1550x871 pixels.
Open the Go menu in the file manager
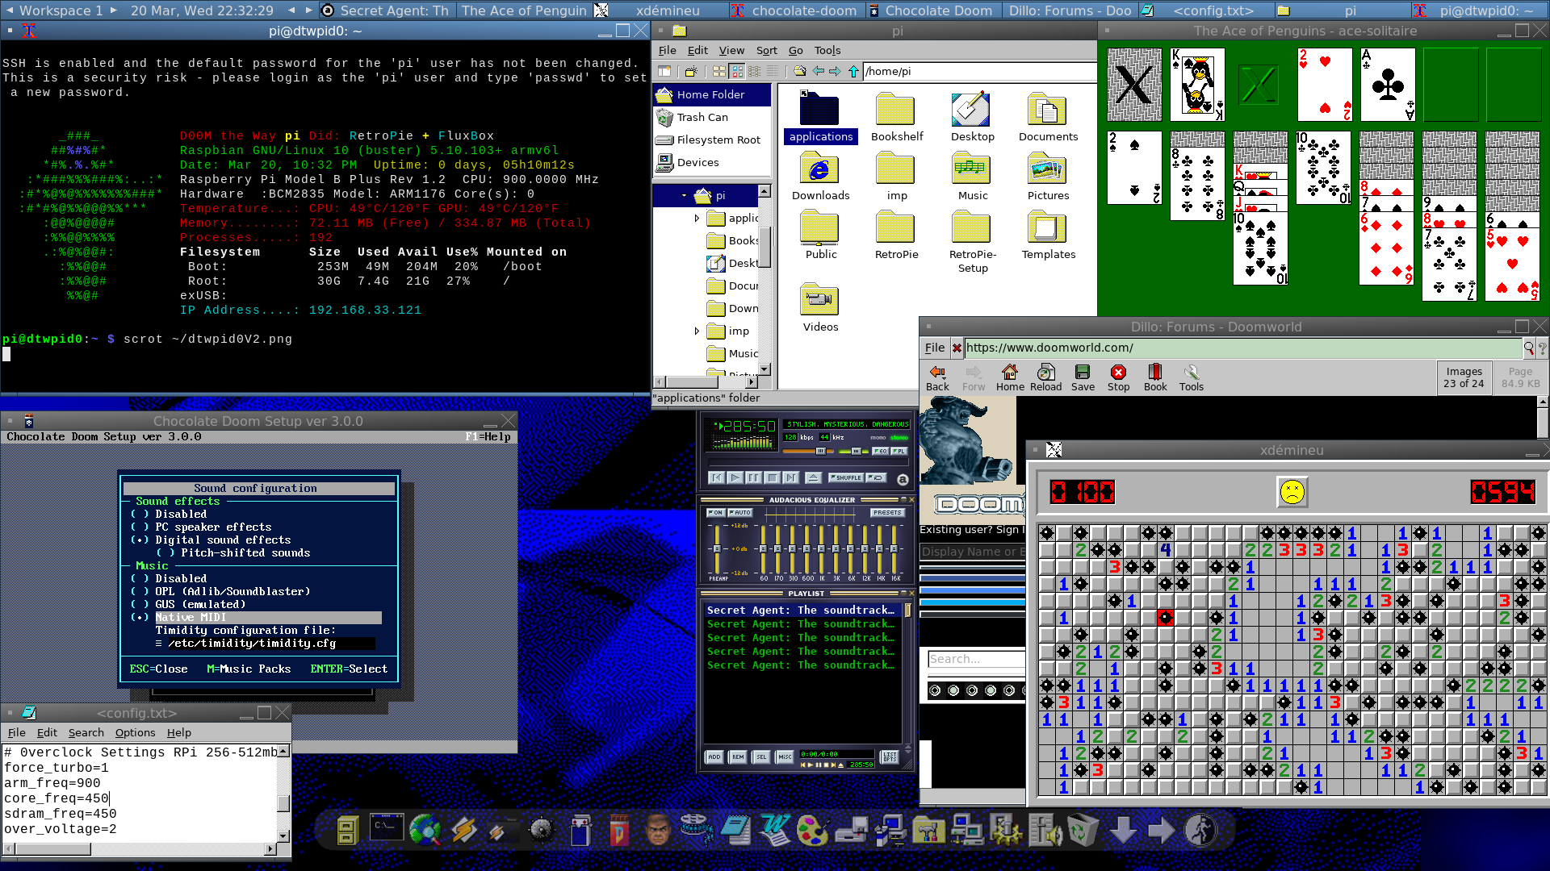pos(796,50)
